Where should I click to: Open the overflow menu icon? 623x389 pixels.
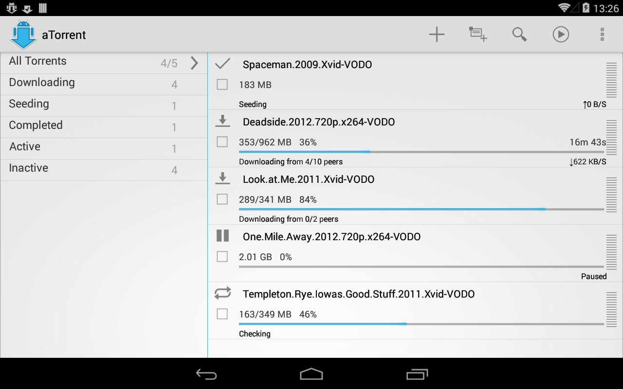(602, 34)
